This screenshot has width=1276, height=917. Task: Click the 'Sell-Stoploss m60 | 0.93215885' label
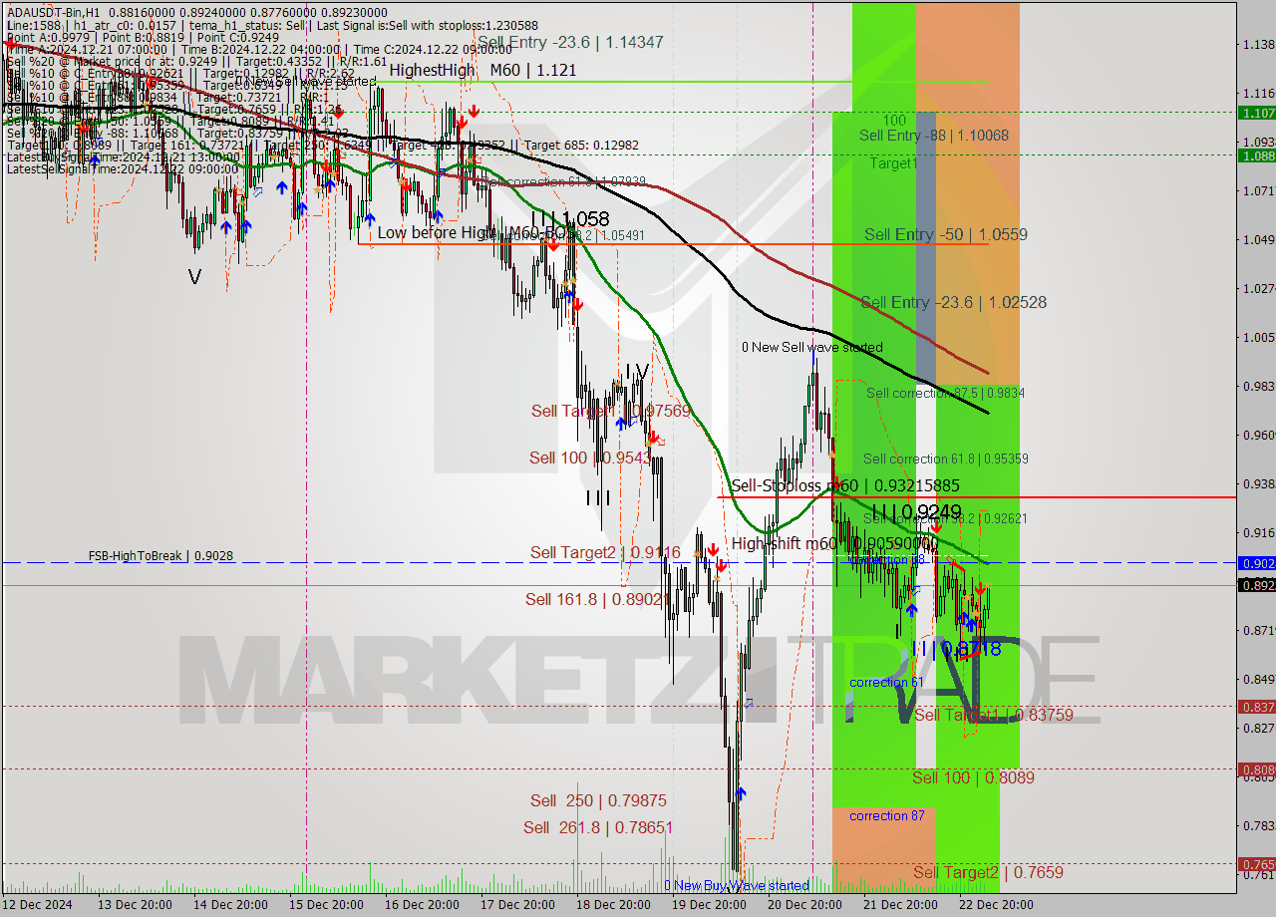pos(845,485)
